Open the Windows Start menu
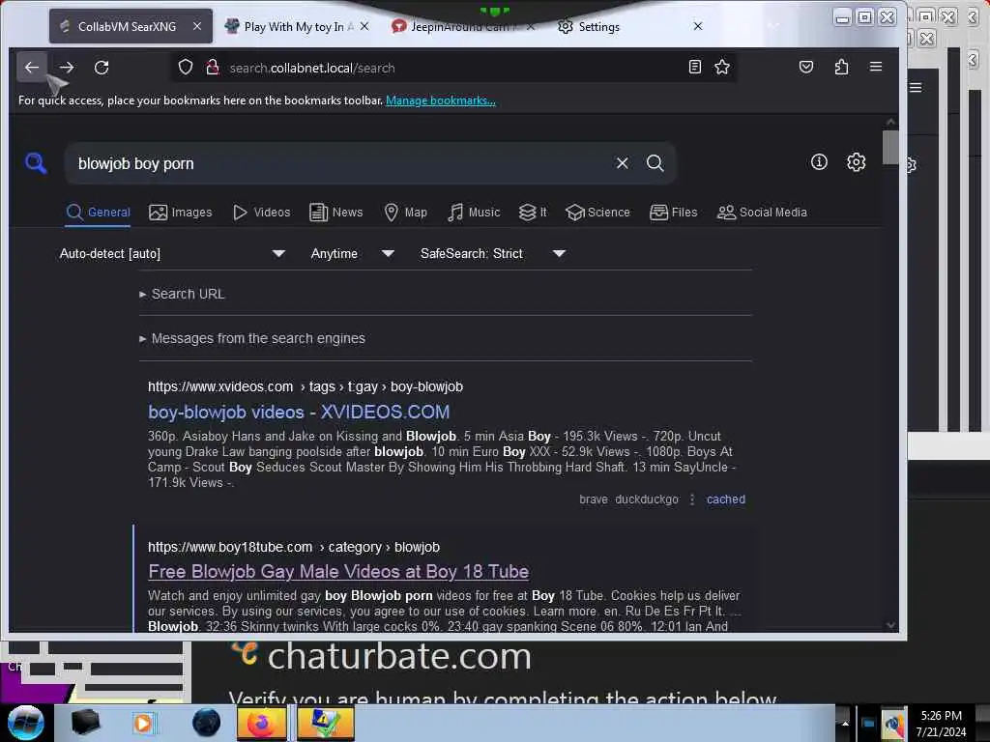Viewport: 990px width, 742px height. click(25, 723)
